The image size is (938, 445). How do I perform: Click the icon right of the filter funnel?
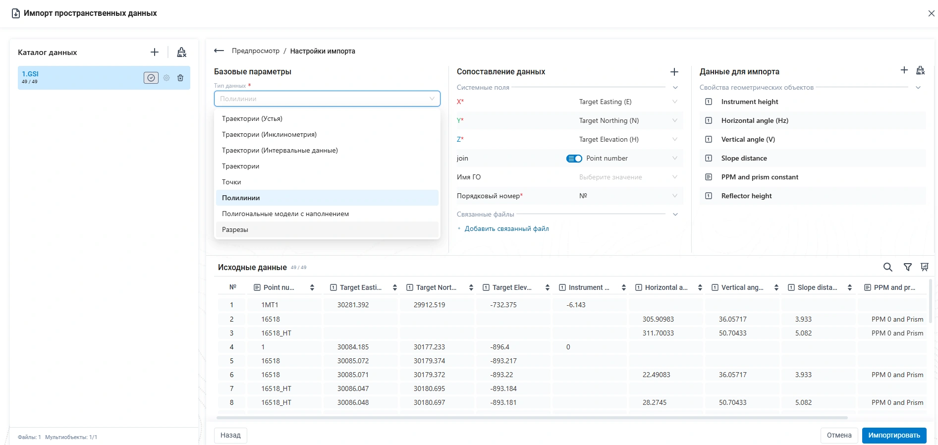[925, 267]
